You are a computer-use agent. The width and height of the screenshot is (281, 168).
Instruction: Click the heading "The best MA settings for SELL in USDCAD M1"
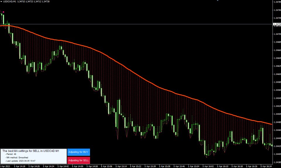pyautogui.click(x=31, y=151)
